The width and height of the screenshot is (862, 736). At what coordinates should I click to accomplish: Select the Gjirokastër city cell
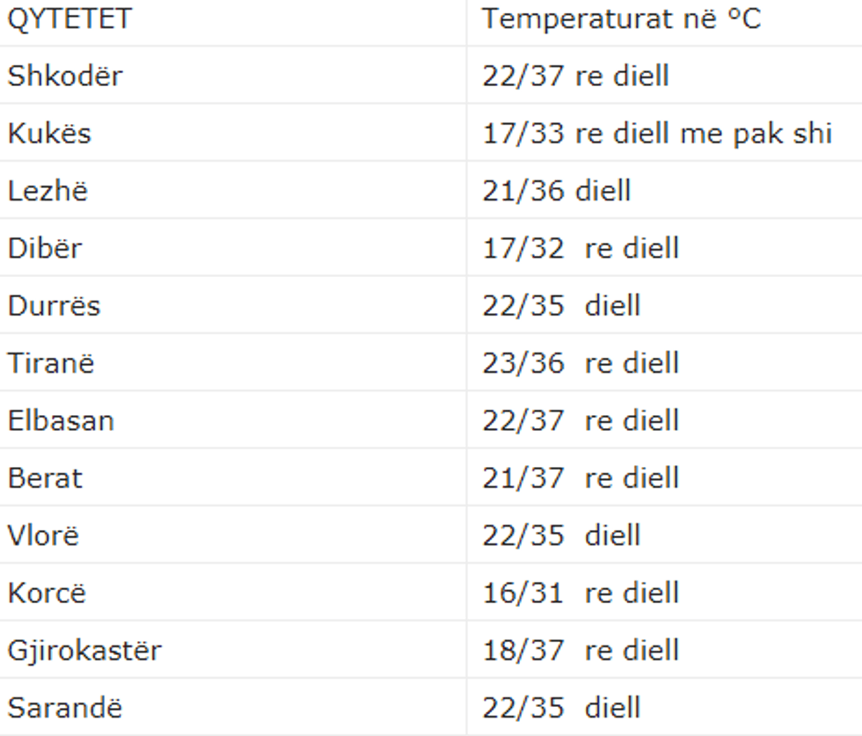(x=84, y=651)
